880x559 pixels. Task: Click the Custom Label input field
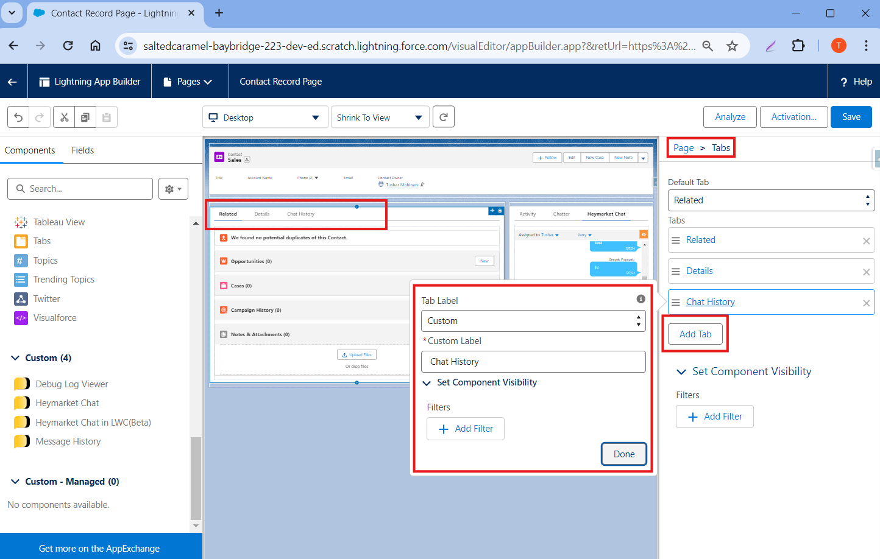[533, 362]
